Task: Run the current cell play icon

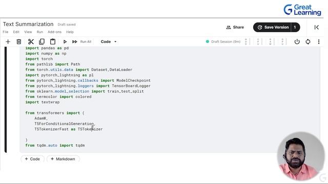Action: (65, 42)
